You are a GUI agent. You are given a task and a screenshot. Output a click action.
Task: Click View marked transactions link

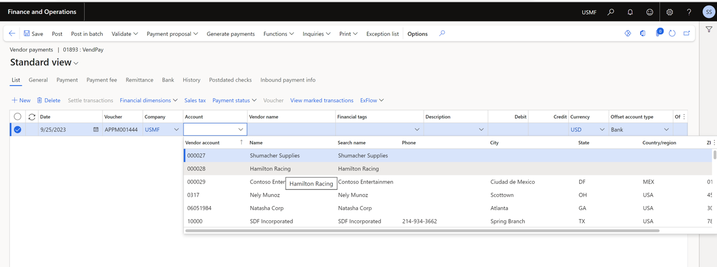point(322,100)
